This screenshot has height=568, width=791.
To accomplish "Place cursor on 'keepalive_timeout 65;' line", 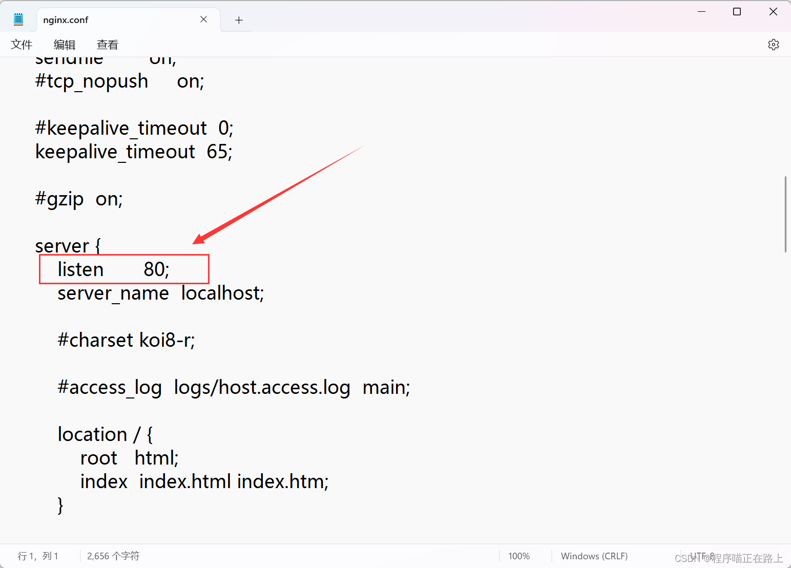I will click(134, 152).
